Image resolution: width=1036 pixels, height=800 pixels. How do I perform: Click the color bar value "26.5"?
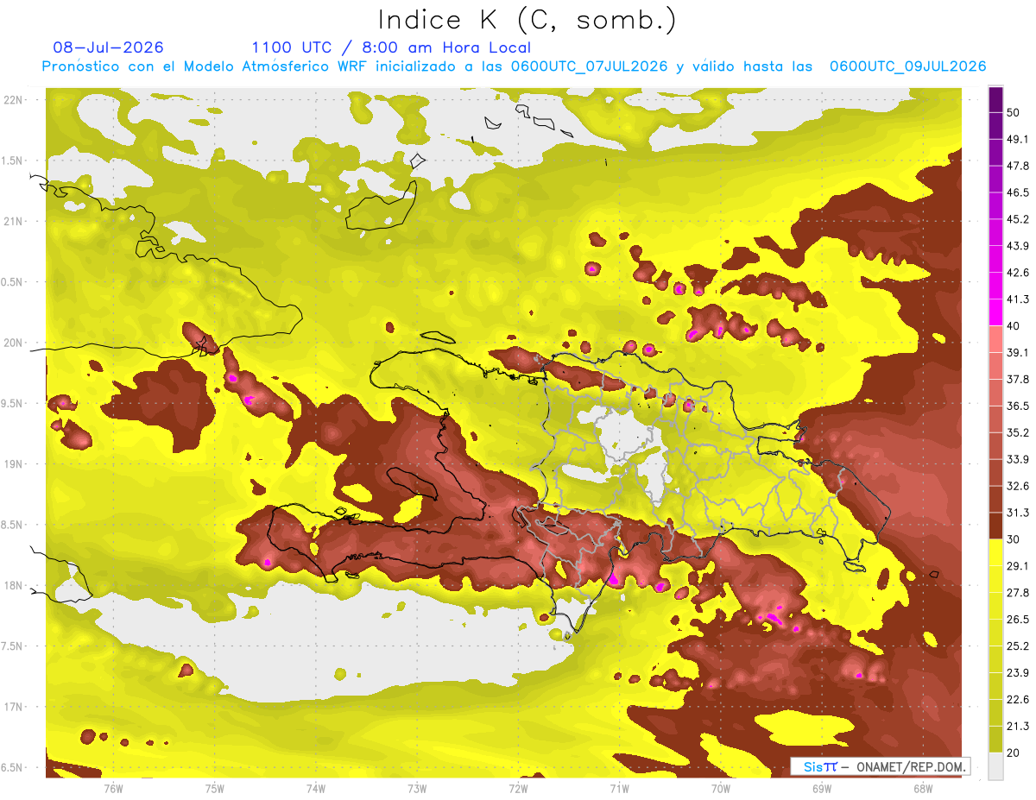pos(1020,619)
